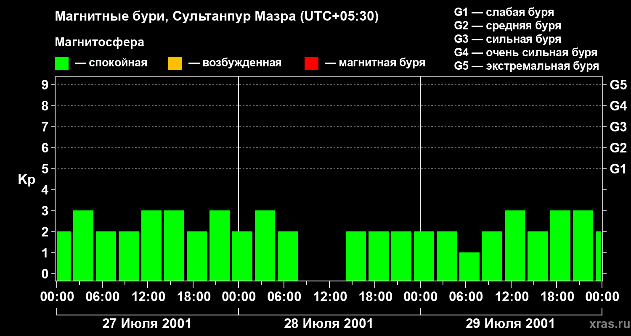This screenshot has height=336, width=631.
Task: Click the first Kp 2 bar on 27 July
Action: pyautogui.click(x=64, y=256)
